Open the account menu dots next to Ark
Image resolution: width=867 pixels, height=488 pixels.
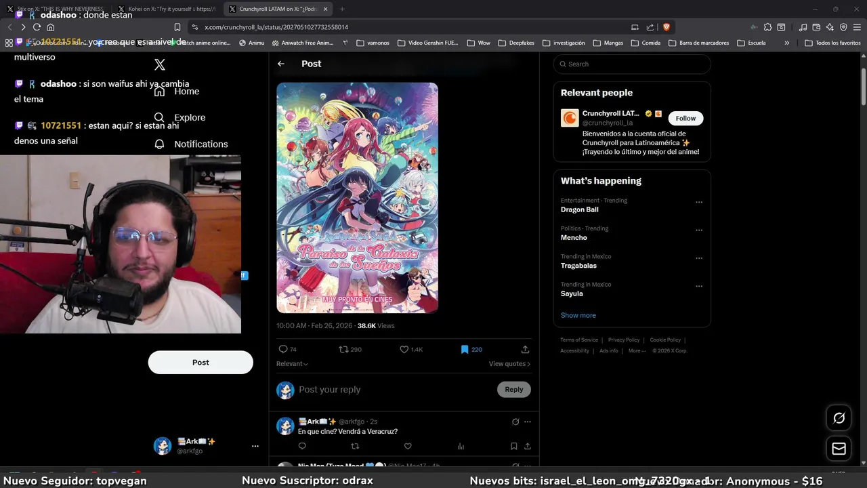[255, 446]
